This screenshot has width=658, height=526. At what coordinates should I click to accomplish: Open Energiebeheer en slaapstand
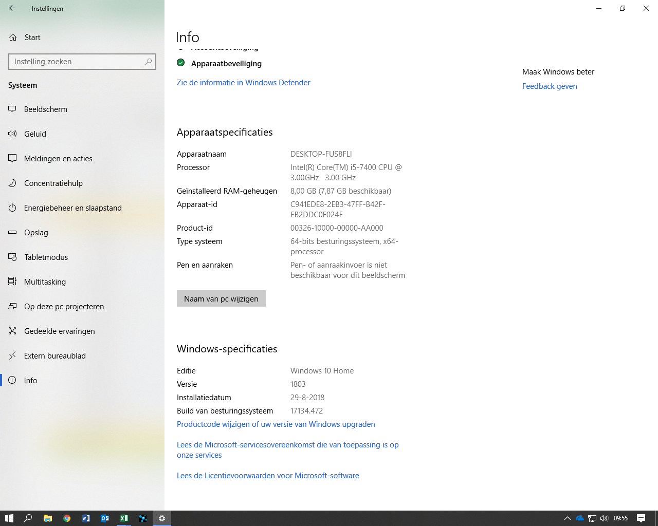(72, 208)
